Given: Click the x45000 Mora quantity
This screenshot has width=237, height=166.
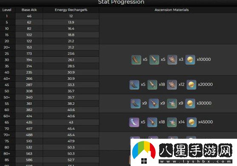Looking at the screenshot, I should point(206,122).
